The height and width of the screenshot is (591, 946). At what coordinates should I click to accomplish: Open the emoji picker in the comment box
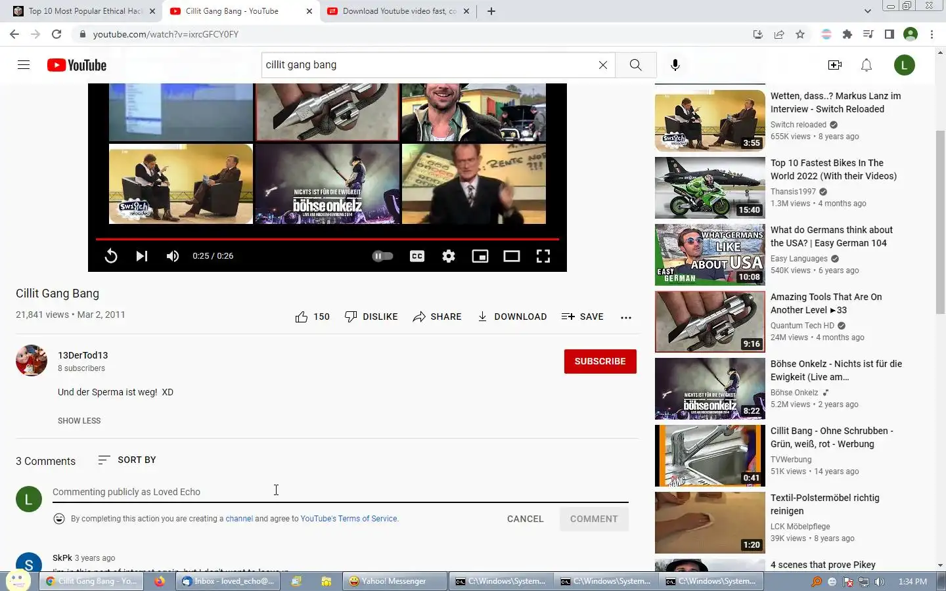pos(59,519)
